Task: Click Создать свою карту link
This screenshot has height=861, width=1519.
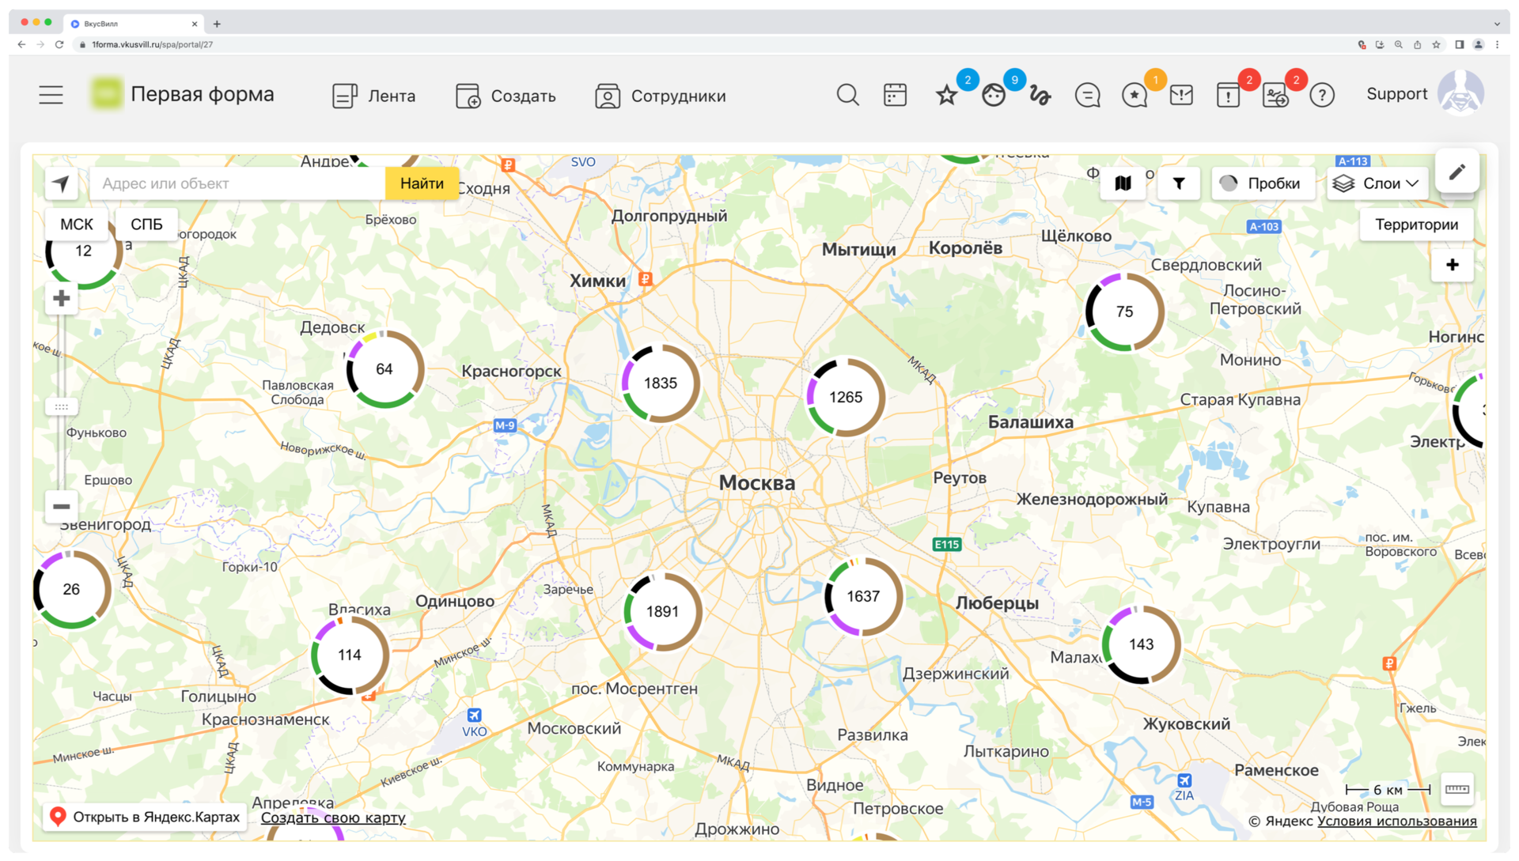Action: (x=333, y=818)
